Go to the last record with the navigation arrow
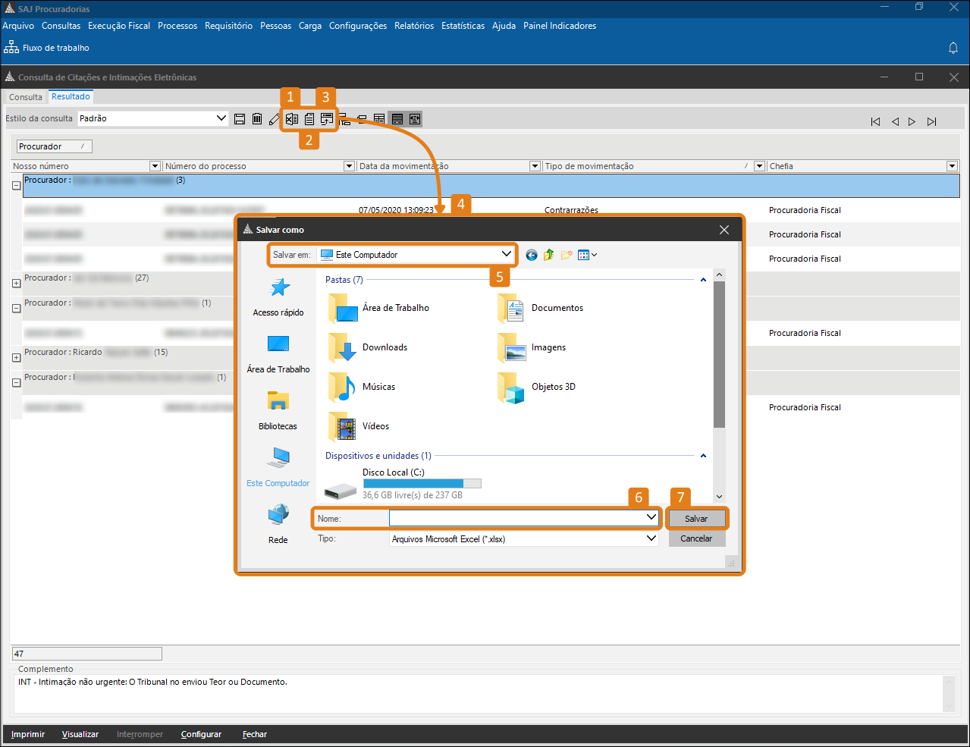The width and height of the screenshot is (970, 747). (x=931, y=121)
